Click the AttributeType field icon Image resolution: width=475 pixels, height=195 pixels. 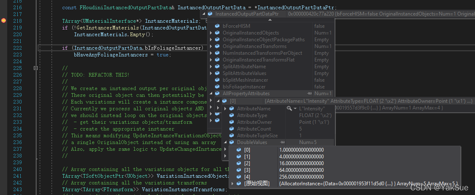click(x=232, y=115)
